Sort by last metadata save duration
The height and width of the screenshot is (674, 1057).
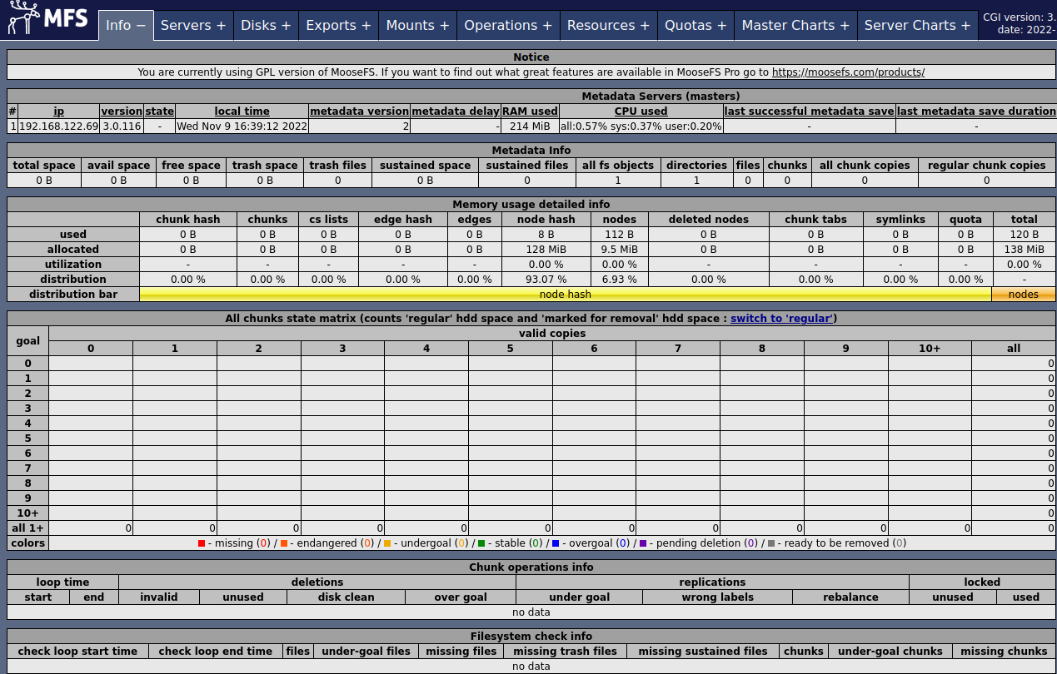[x=976, y=112]
